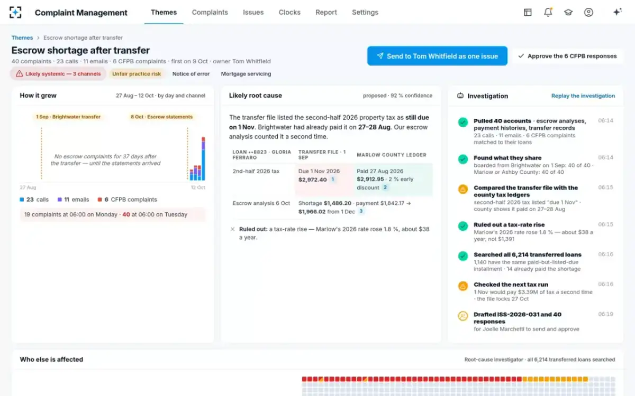
Task: Click the Who else is affected heading
Action: coord(51,360)
